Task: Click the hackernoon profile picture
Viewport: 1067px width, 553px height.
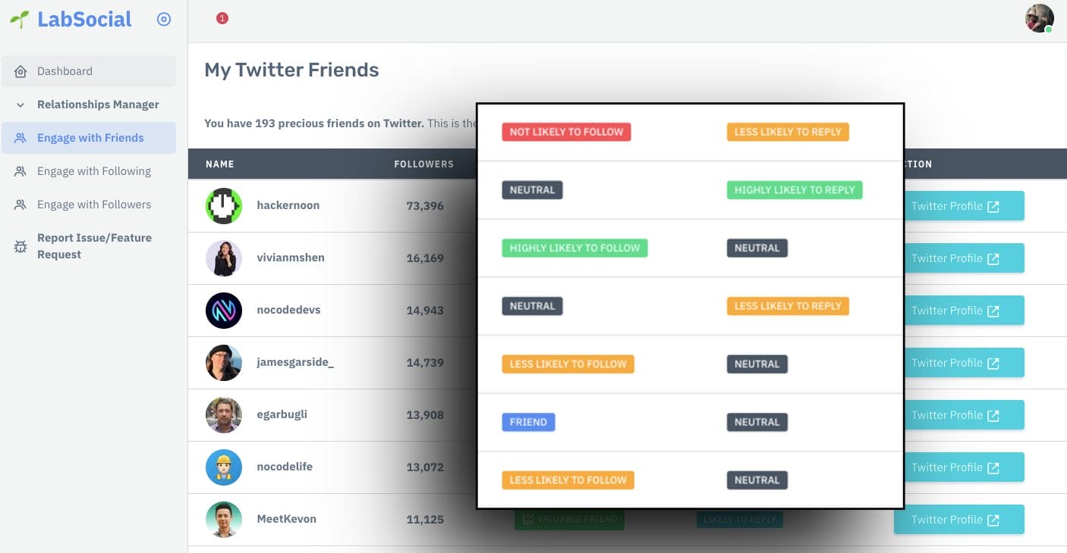Action: (224, 206)
